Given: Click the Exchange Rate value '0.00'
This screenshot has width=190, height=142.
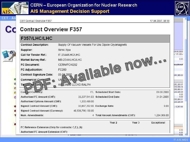Looking at the screenshot, I should pyautogui.click(x=166, y=106).
